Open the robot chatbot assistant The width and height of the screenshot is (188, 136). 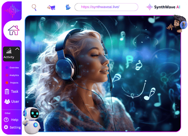(31, 120)
